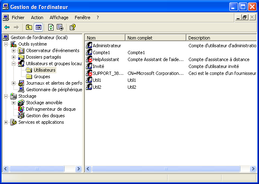Expand the Observateur d'événements node
Image resolution: width=259 pixels, height=184 pixels.
coord(13,50)
